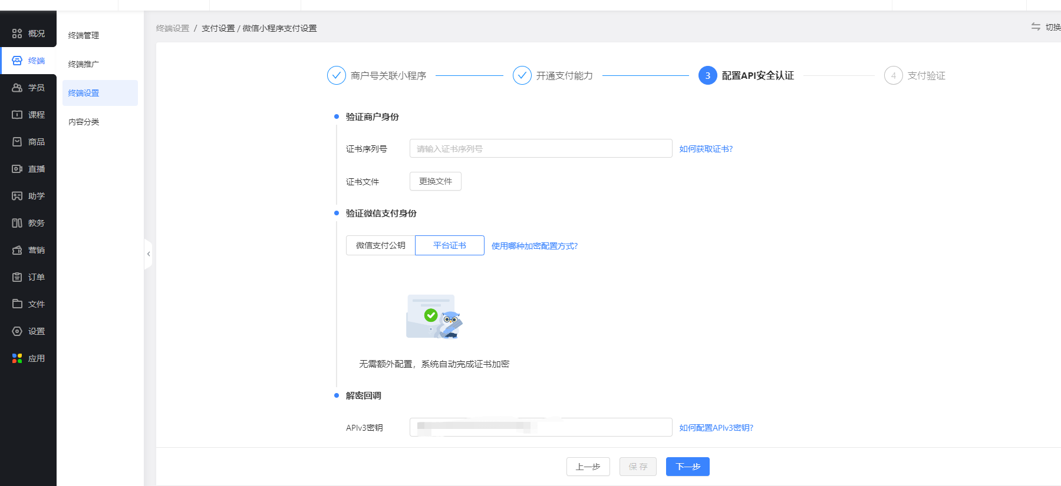Click the 证书文件 label
Image resolution: width=1061 pixels, height=486 pixels.
point(363,182)
